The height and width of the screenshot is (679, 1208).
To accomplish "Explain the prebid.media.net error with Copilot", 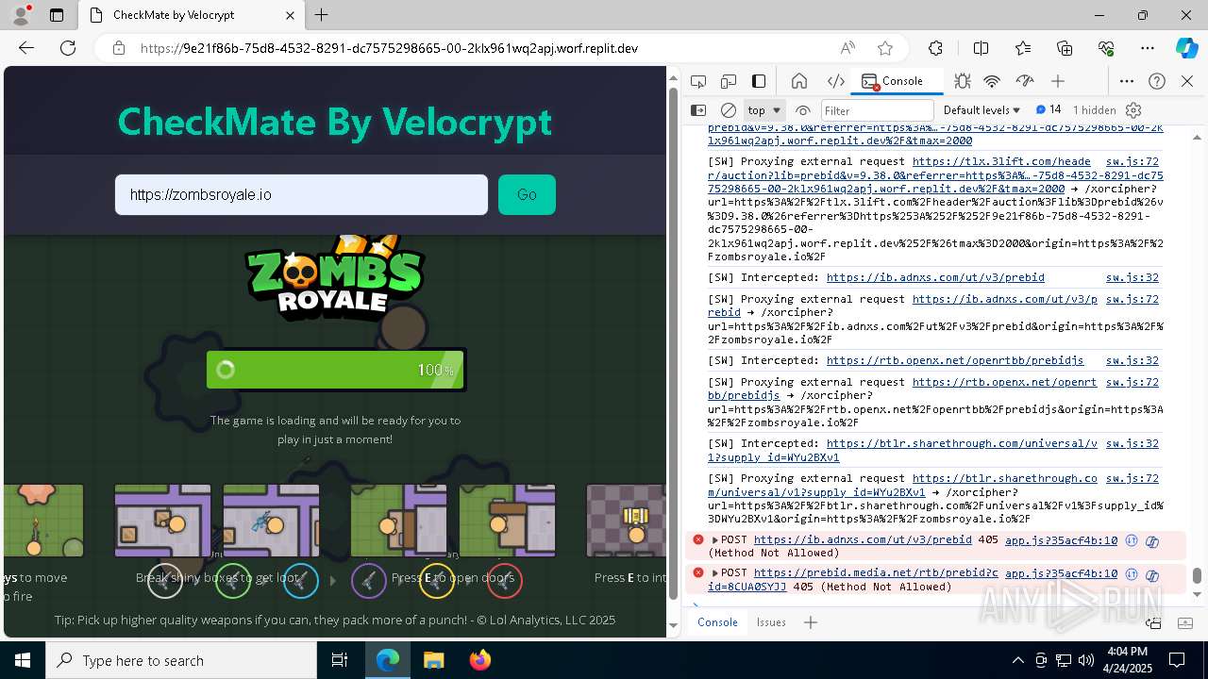I will click(x=1152, y=574).
